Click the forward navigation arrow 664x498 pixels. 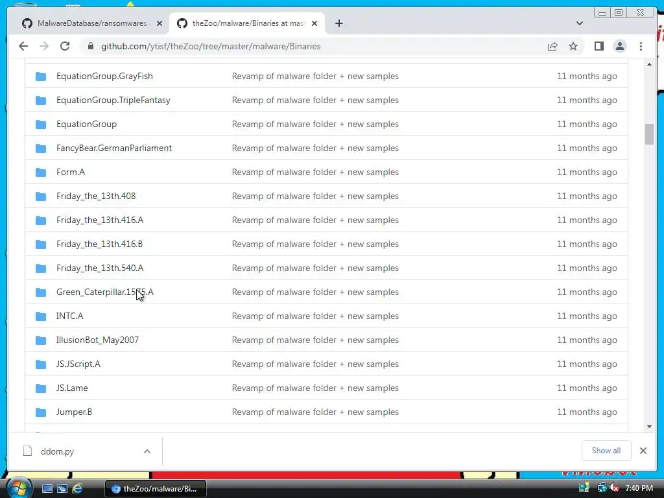coord(44,46)
